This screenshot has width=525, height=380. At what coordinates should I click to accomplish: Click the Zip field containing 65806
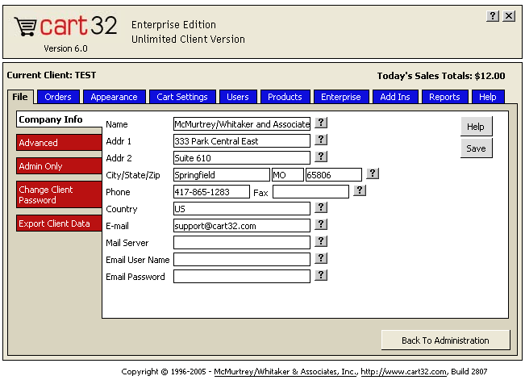(334, 175)
